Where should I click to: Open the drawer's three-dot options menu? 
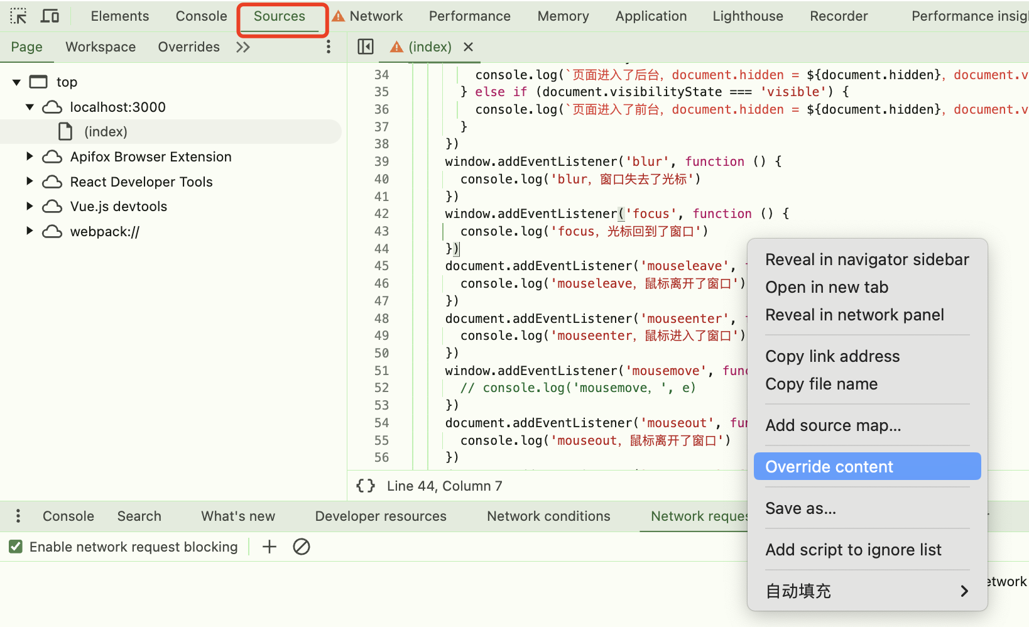pos(18,516)
